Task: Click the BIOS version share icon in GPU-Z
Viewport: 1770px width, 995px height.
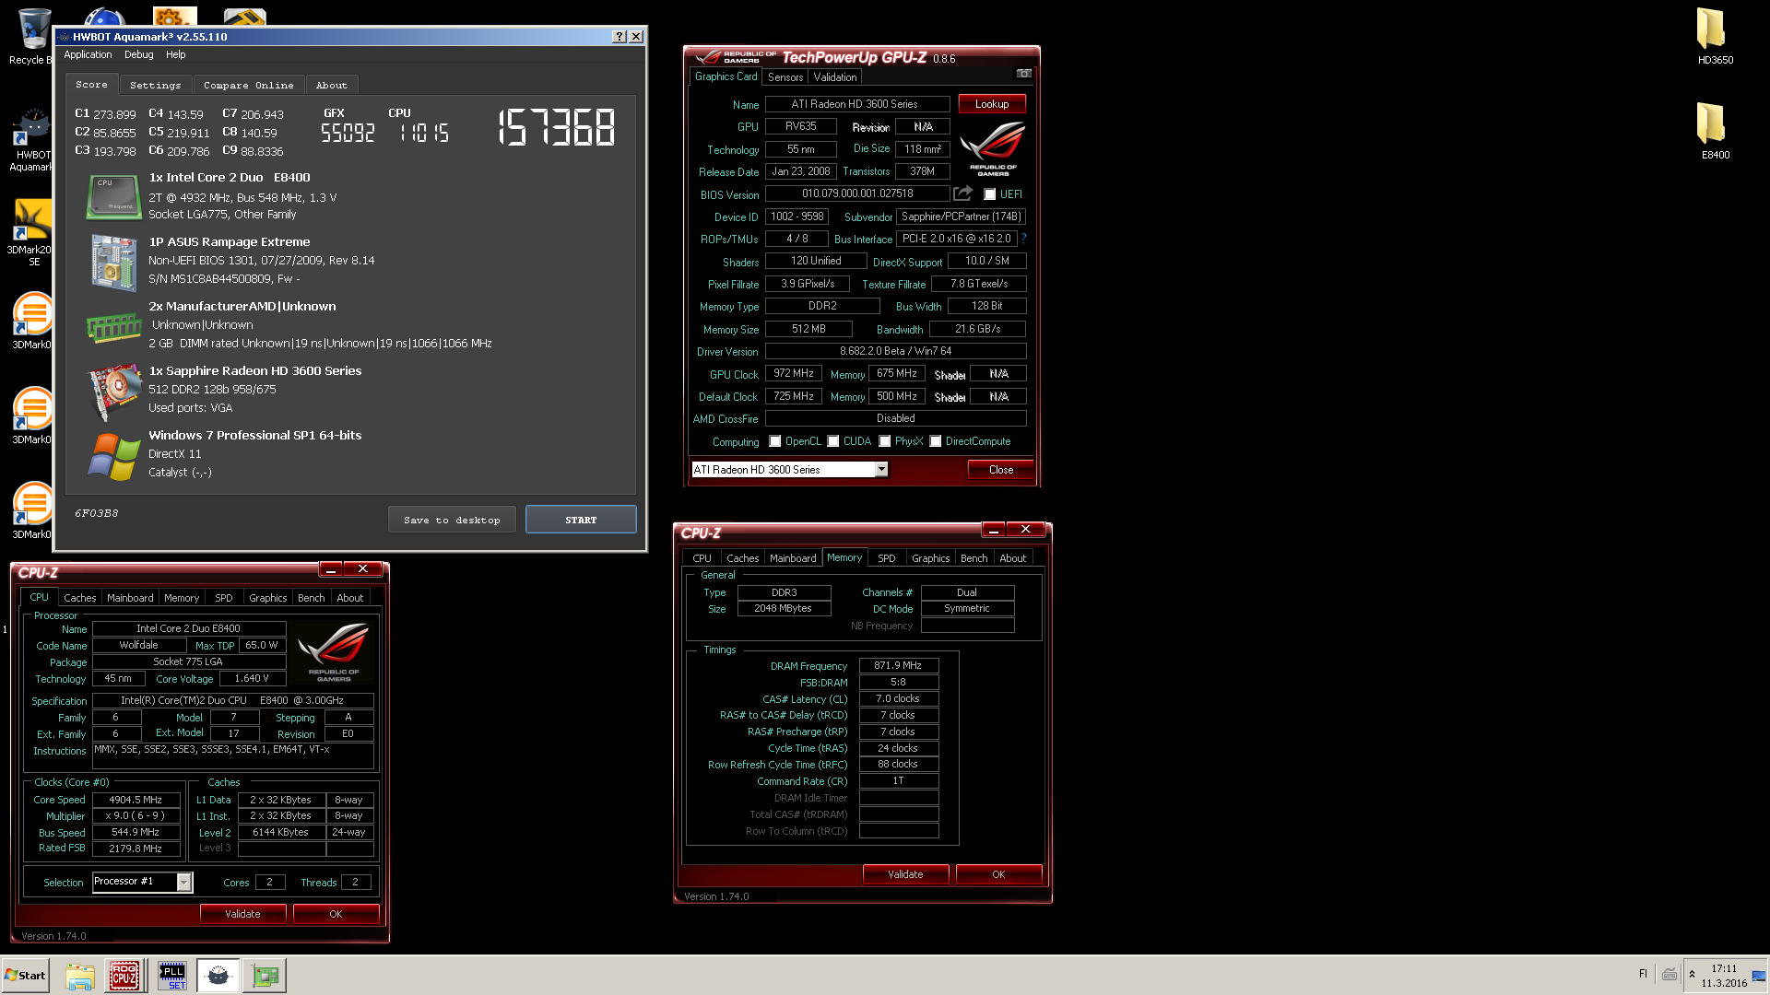Action: (963, 193)
